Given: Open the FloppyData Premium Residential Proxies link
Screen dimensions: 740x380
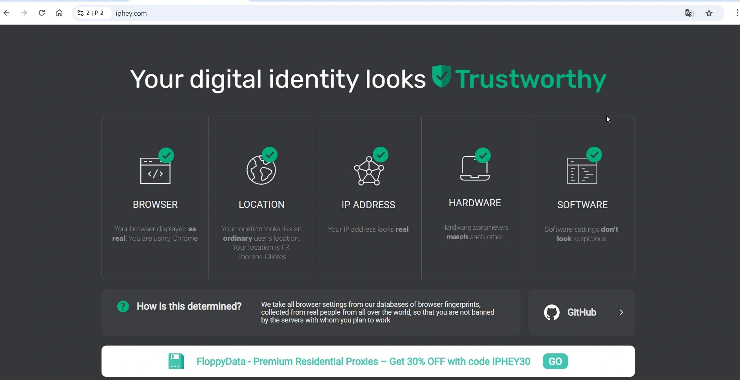Looking at the screenshot, I should point(363,361).
